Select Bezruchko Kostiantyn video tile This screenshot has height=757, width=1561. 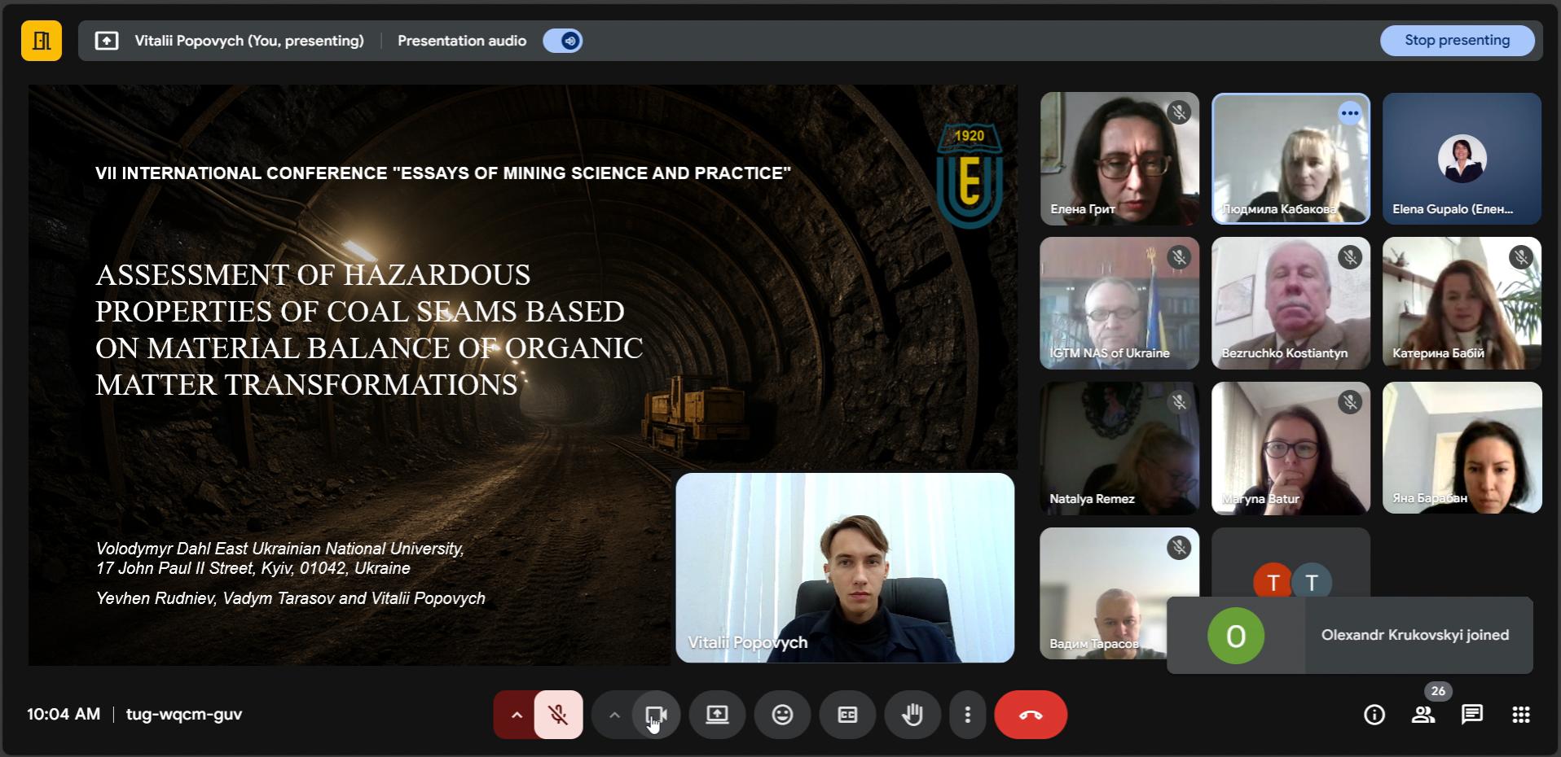[x=1291, y=303]
